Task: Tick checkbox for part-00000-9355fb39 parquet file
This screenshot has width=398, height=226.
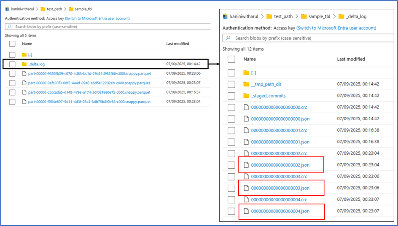Action: 12,73
